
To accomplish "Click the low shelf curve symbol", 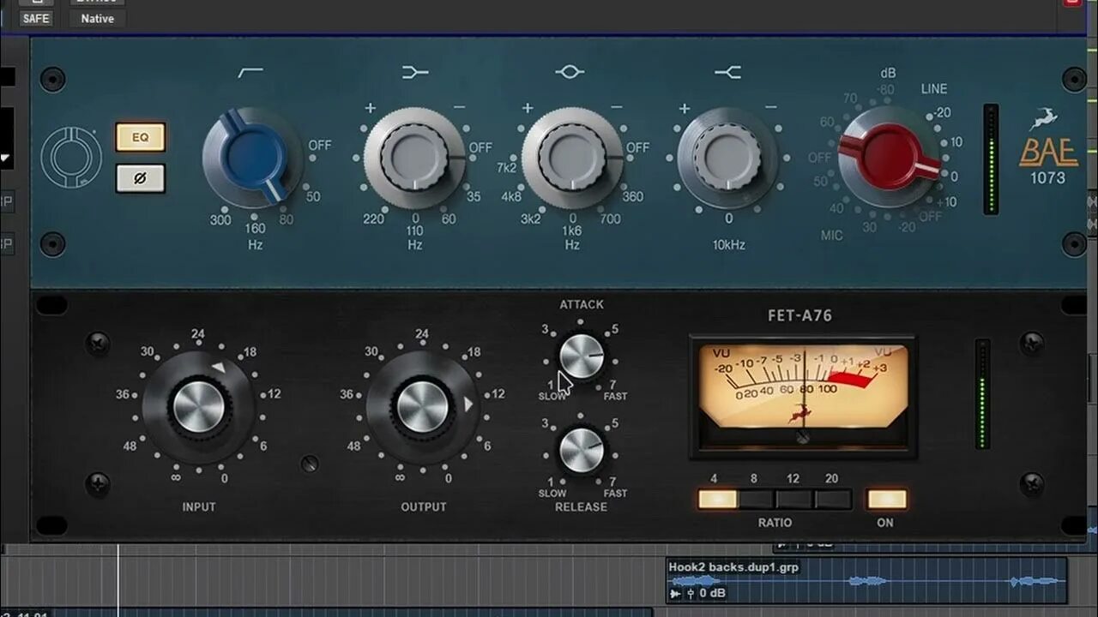I will click(x=415, y=73).
